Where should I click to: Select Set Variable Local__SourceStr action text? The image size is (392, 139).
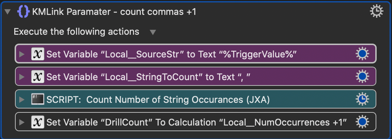171,54
